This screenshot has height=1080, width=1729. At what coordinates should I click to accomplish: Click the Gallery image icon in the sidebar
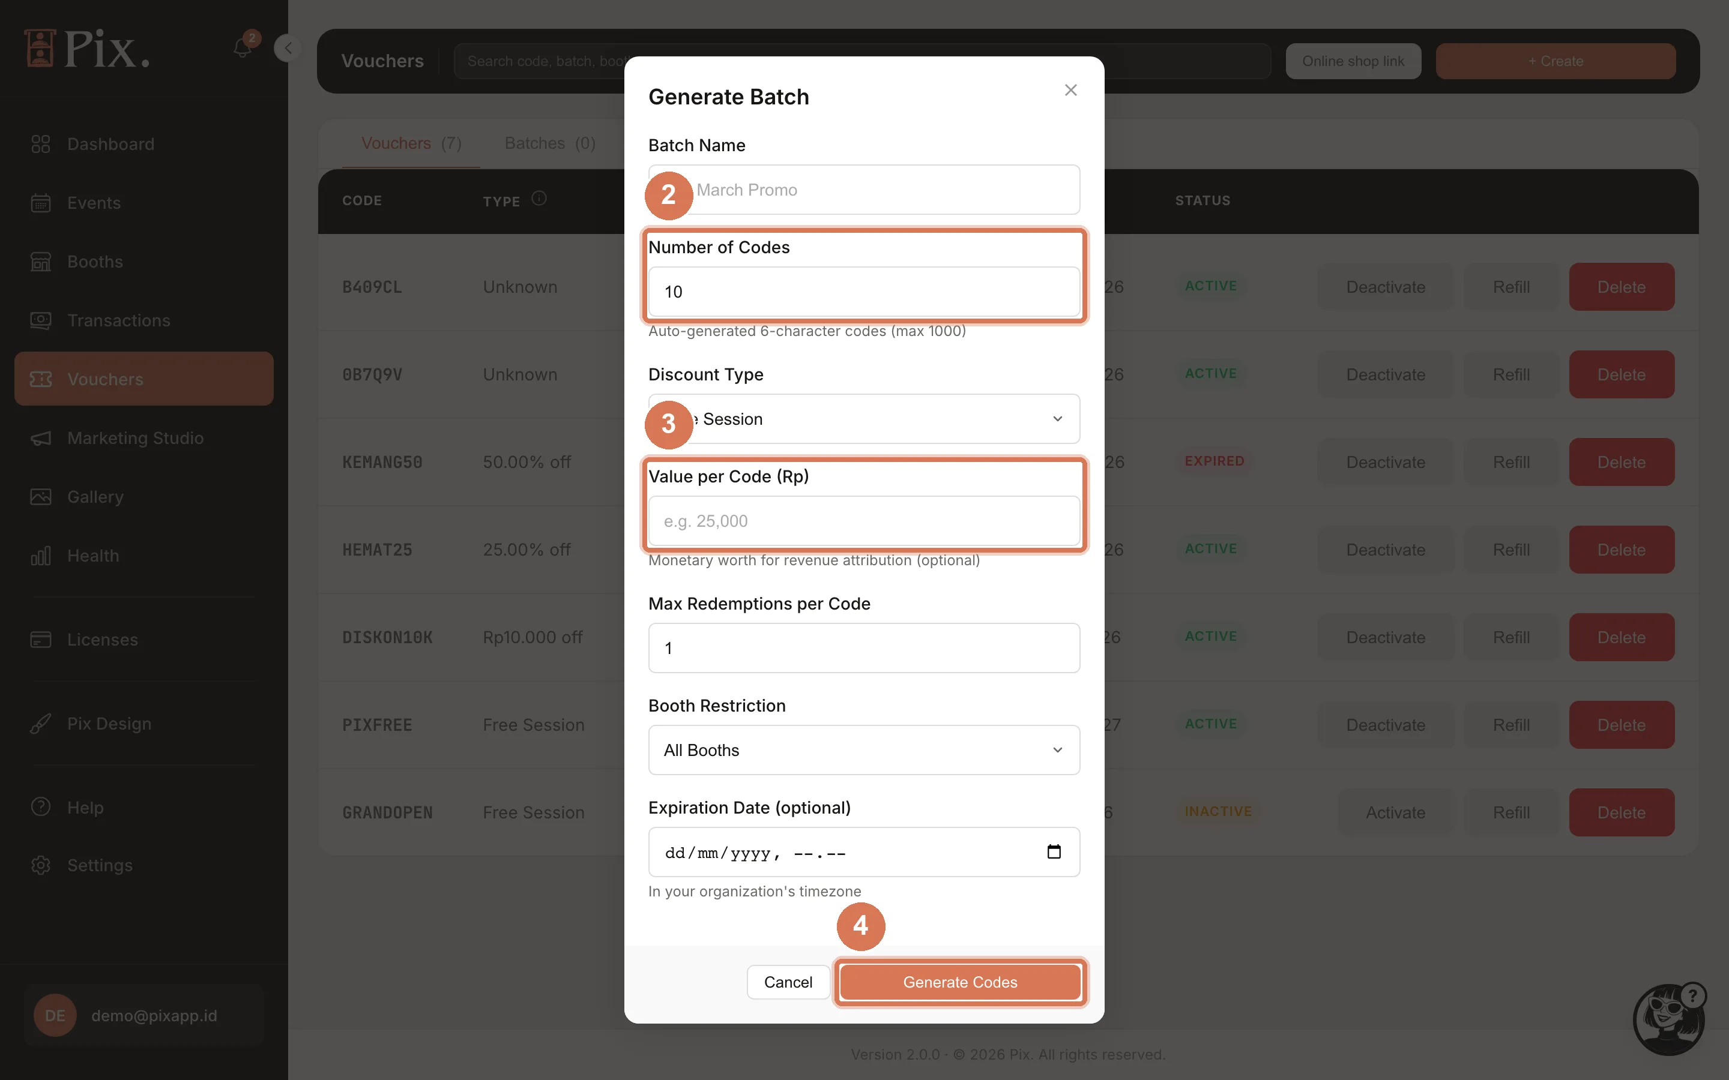(41, 496)
